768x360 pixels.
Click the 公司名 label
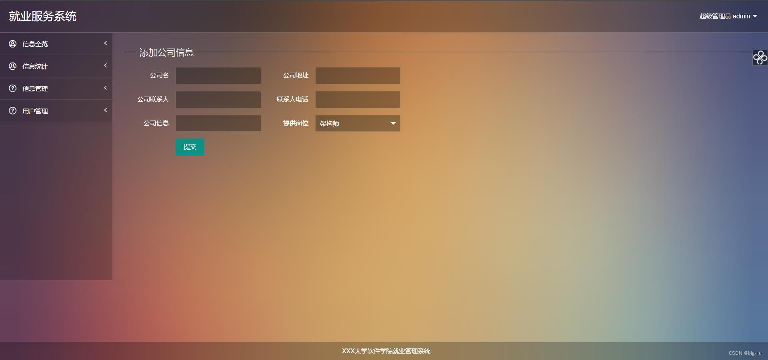[x=159, y=75]
